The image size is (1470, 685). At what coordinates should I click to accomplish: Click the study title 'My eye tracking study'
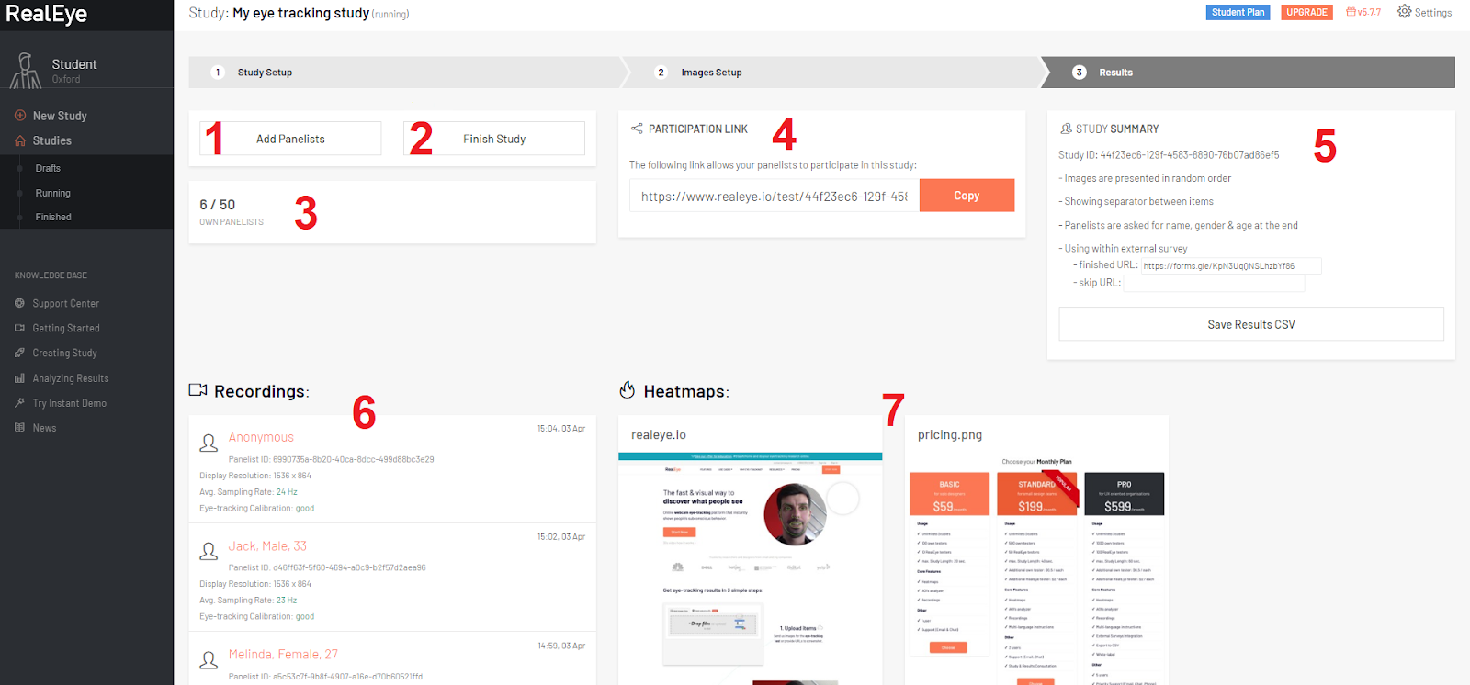[x=300, y=13]
